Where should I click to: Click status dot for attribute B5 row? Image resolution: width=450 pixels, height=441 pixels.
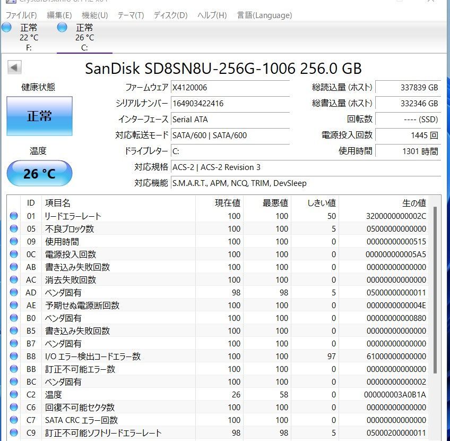(14, 330)
